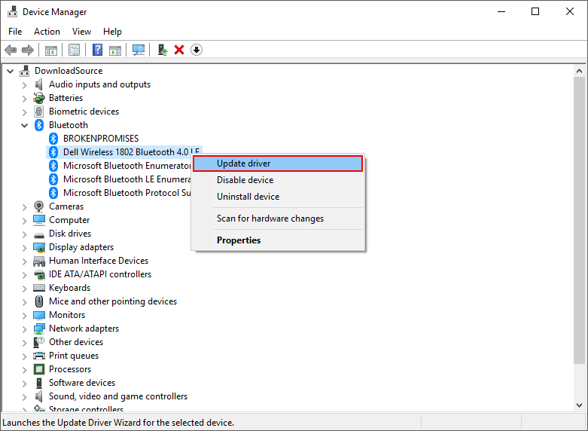The image size is (588, 431).
Task: Click the Network adapters icon
Action: 39,329
